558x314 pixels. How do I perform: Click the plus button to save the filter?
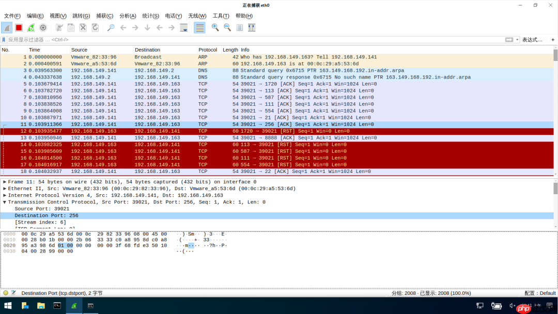553,39
